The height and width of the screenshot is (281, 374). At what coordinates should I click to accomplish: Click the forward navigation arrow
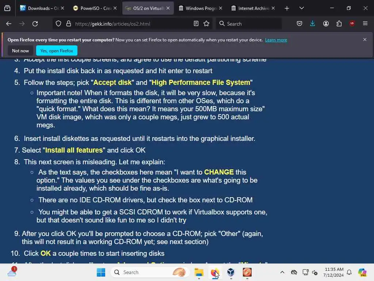pyautogui.click(x=22, y=24)
